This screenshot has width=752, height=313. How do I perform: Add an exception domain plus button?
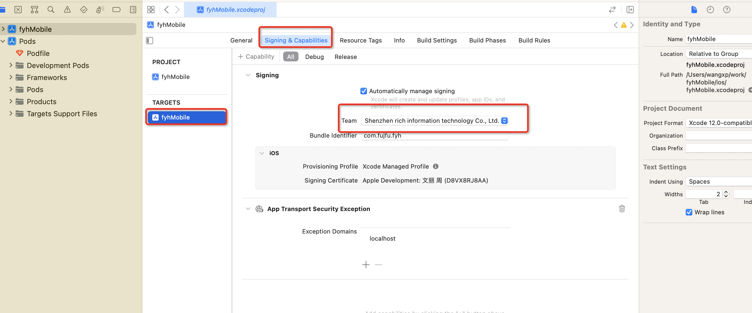pos(366,264)
